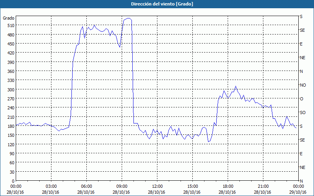The image size is (314, 196).
Task: Click the 30 value on the left axis
Action: tap(12, 172)
